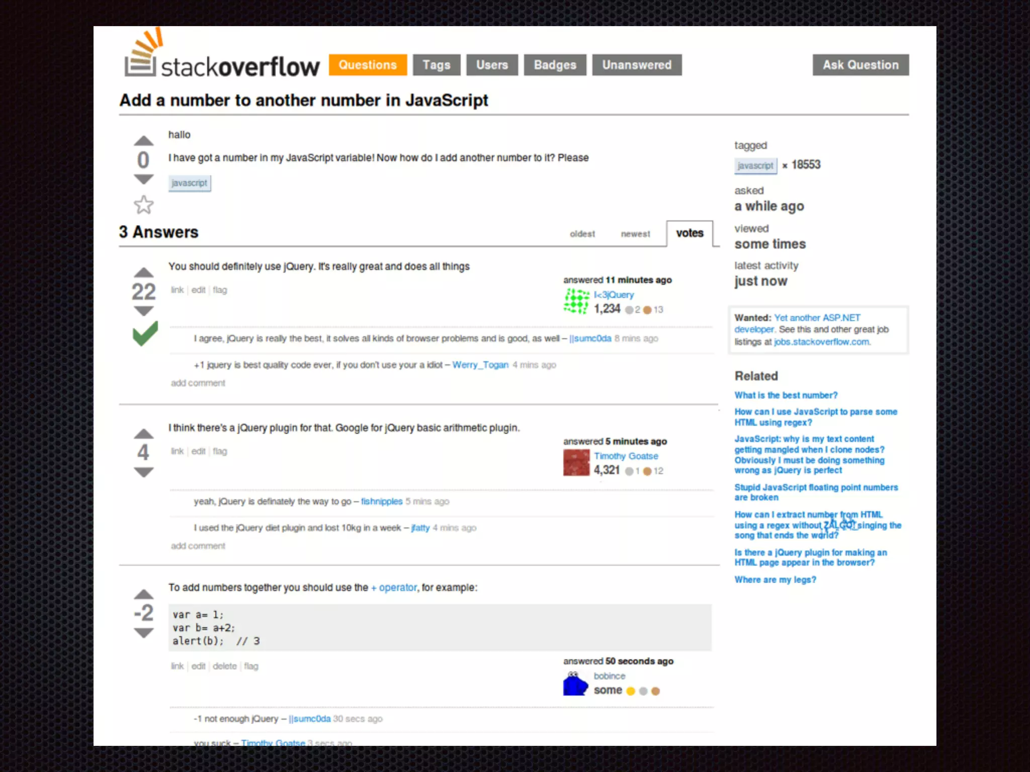Open I<3jQuery's green avatar

(576, 302)
